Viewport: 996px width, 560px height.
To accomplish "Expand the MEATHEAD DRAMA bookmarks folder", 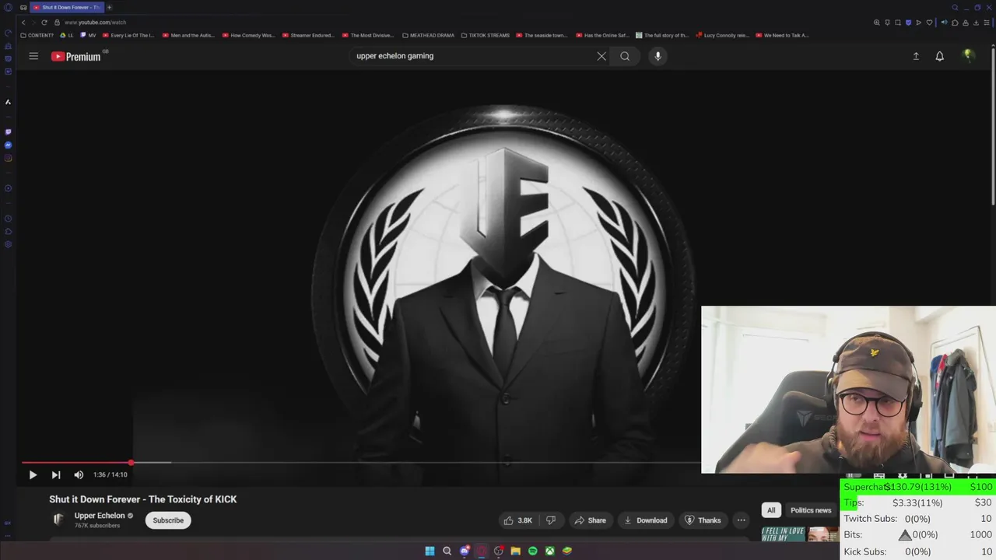I will click(428, 35).
